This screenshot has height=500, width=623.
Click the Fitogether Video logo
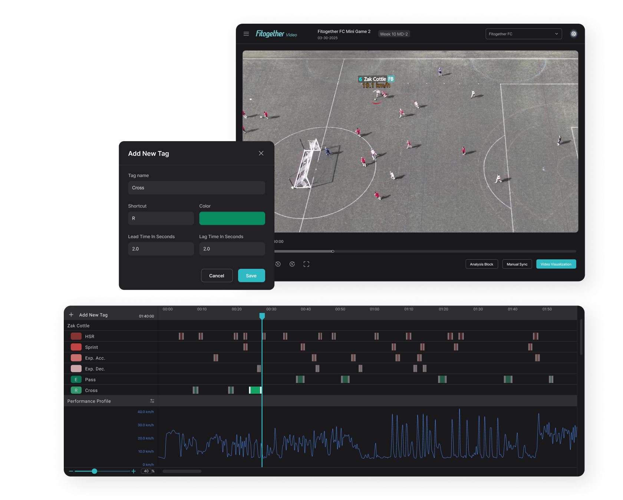[276, 34]
